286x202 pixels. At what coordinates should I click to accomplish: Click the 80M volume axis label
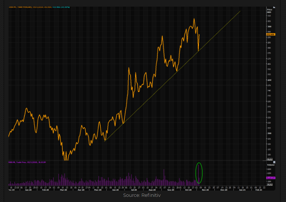[x=269, y=169]
